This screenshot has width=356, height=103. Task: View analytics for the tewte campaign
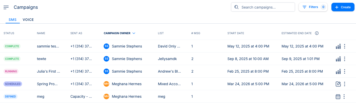pyautogui.click(x=338, y=59)
